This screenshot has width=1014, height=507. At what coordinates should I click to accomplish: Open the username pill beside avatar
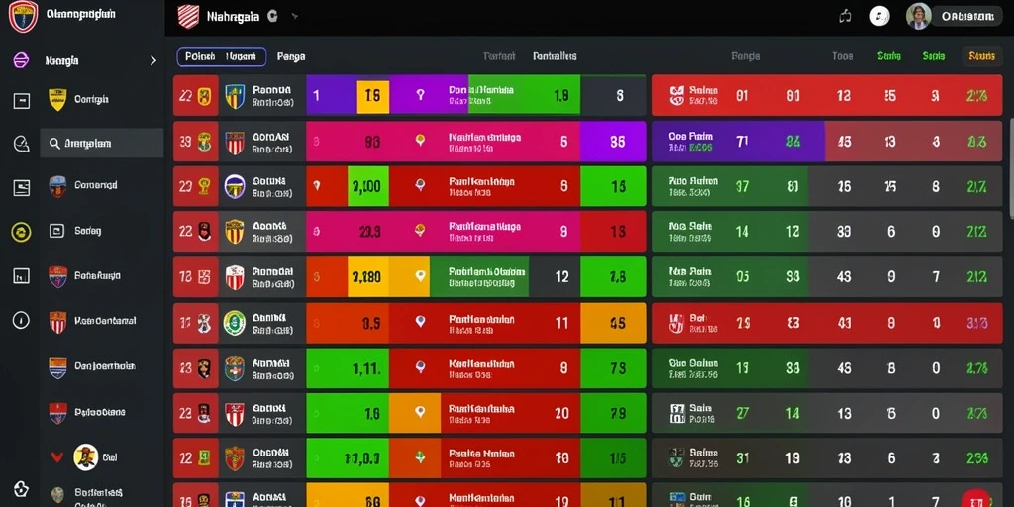pyautogui.click(x=966, y=17)
